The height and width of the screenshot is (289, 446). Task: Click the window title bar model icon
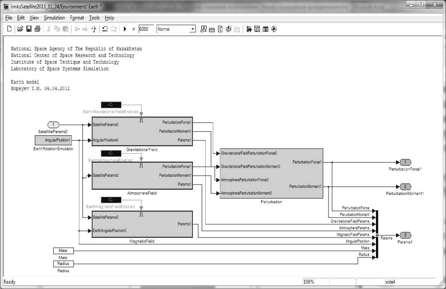click(6, 6)
